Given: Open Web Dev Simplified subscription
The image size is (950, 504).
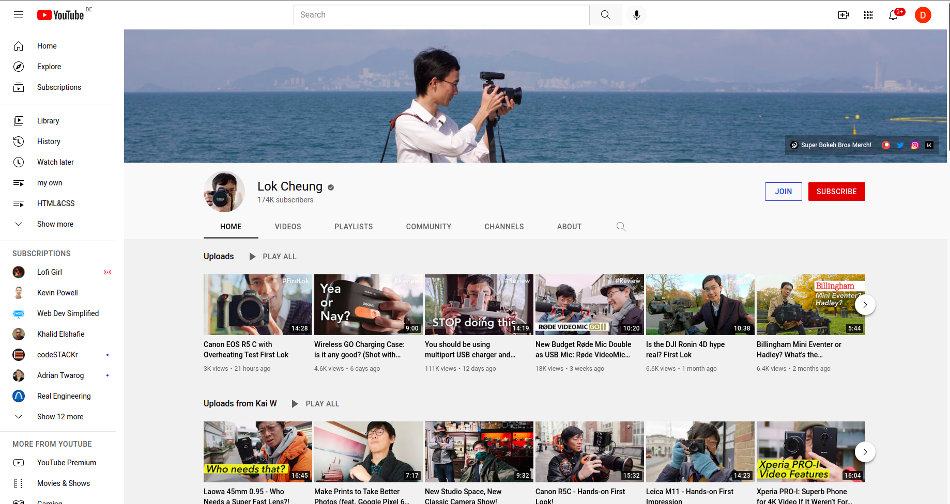Looking at the screenshot, I should point(58,313).
